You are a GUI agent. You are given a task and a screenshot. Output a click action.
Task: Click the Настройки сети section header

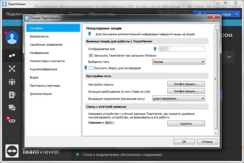(147, 76)
